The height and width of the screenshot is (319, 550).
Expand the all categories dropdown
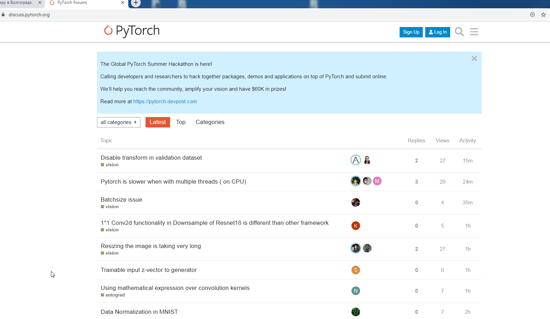119,122
